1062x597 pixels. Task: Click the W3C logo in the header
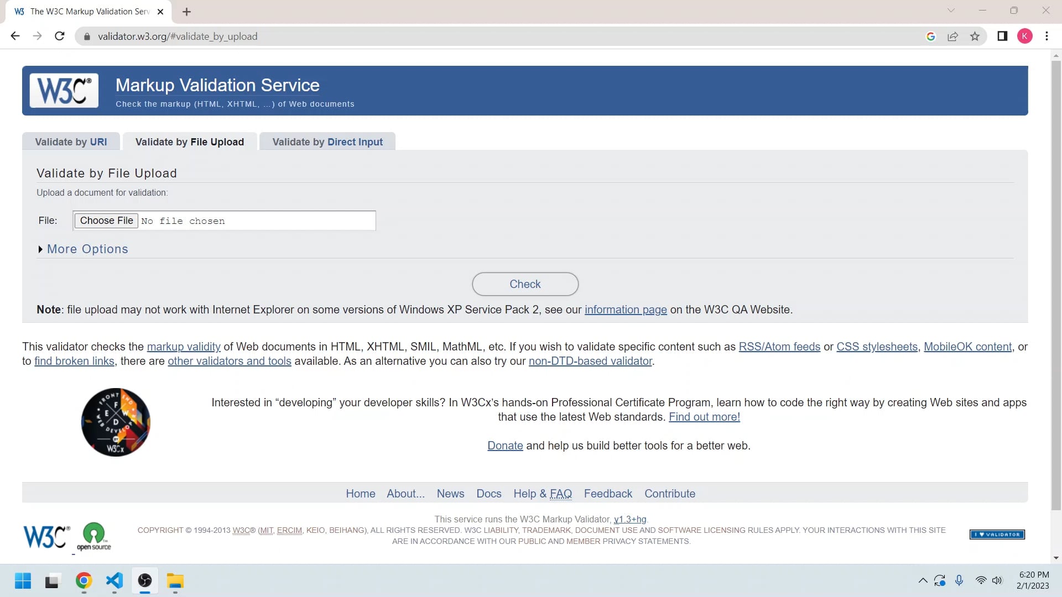coord(64,90)
